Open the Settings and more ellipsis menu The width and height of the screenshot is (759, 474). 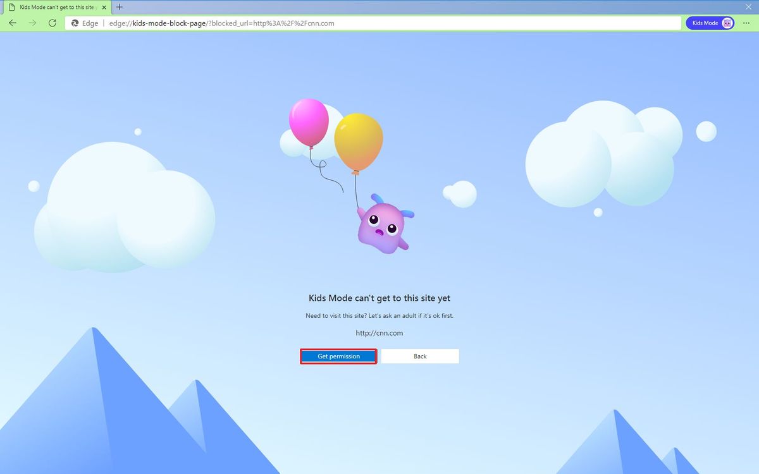tap(746, 23)
